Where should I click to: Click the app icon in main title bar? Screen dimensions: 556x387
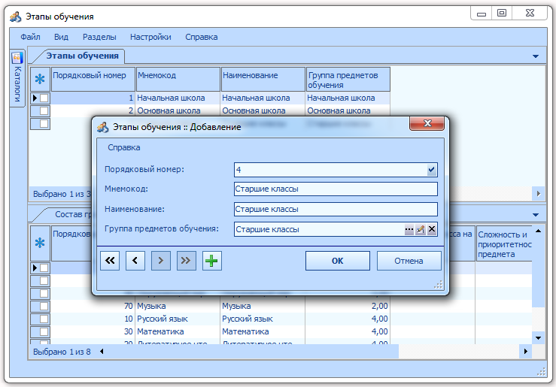16,17
